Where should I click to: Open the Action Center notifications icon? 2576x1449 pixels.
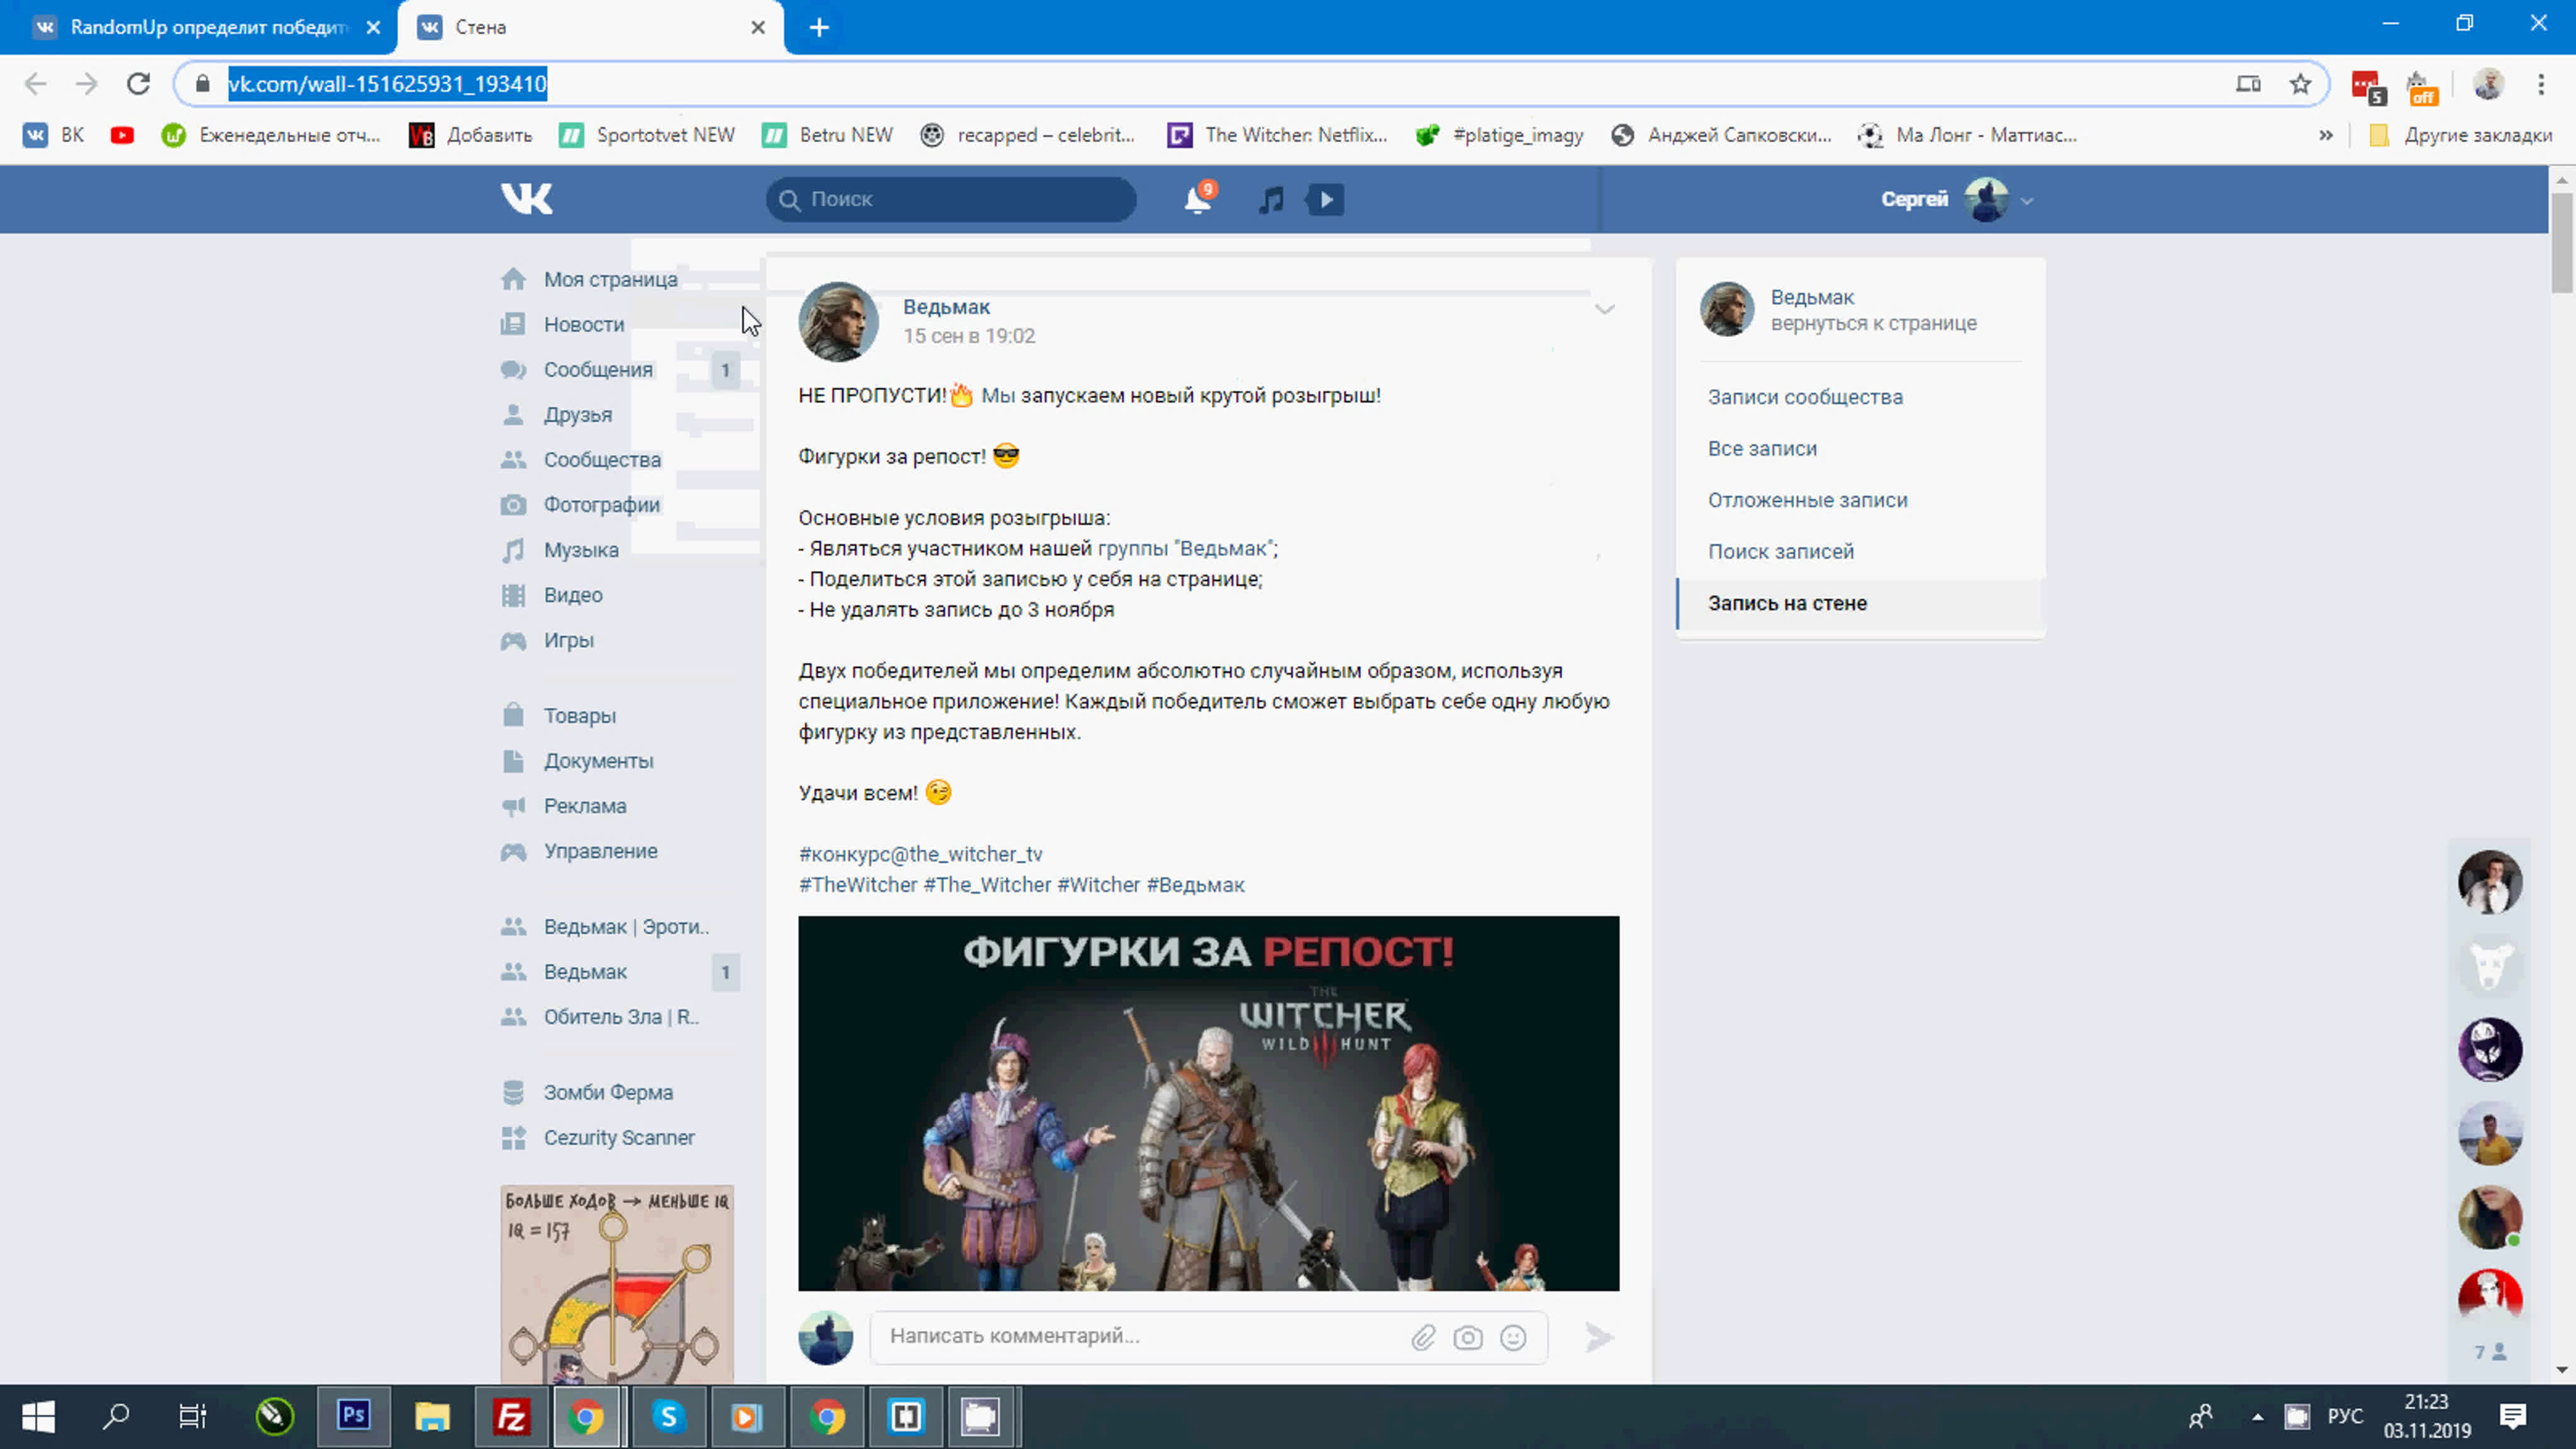click(x=2513, y=1416)
